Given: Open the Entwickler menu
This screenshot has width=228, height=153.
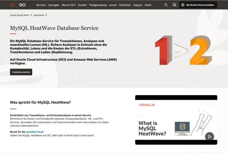Looking at the screenshot, I should click(125, 5).
